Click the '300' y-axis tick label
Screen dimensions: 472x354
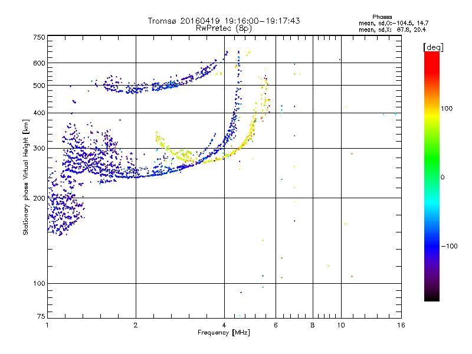pos(39,149)
